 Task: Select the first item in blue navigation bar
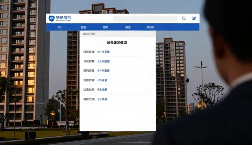tap(59, 27)
